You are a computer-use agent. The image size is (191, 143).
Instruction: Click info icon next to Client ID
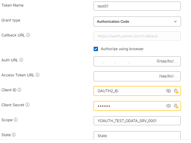point(19,90)
